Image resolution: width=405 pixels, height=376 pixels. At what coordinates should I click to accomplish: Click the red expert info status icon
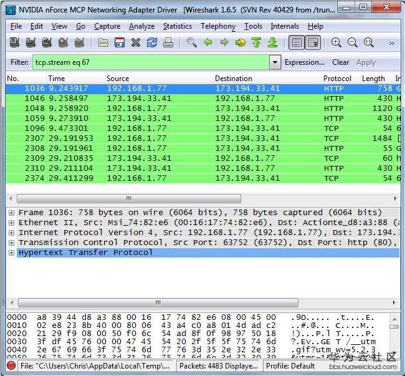11,365
